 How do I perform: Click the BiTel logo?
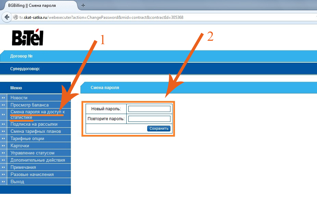tap(28, 37)
